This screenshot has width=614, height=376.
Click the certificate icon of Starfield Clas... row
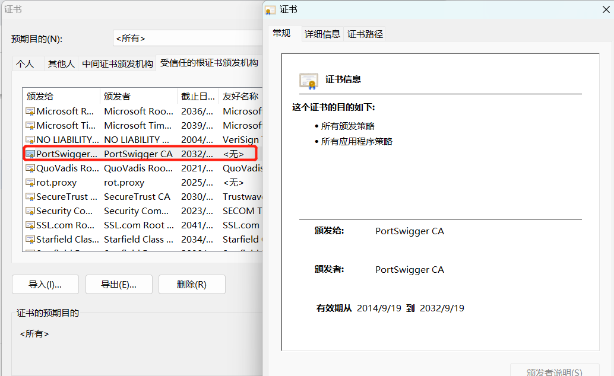30,240
